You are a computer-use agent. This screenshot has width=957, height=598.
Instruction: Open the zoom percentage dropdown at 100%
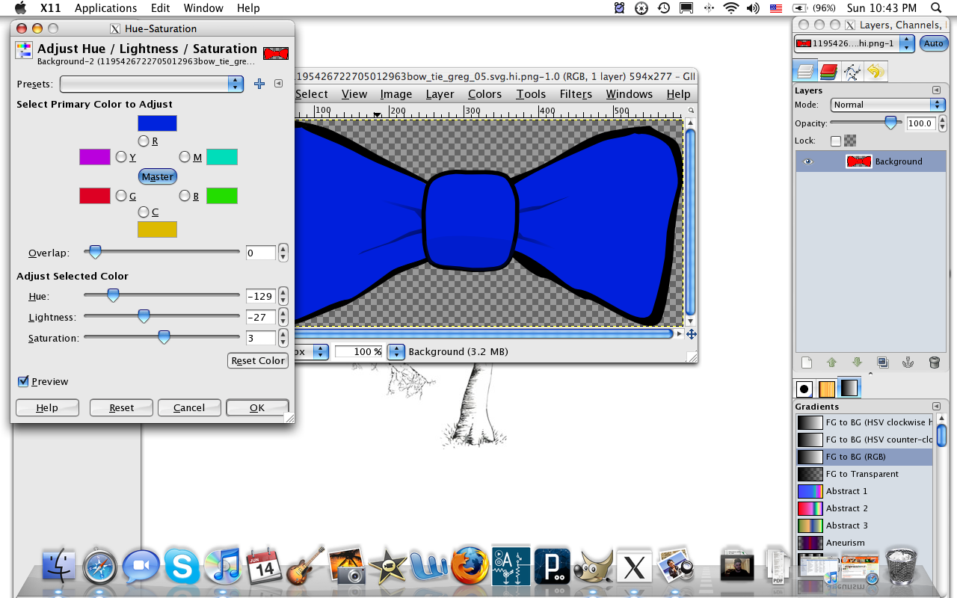click(396, 351)
